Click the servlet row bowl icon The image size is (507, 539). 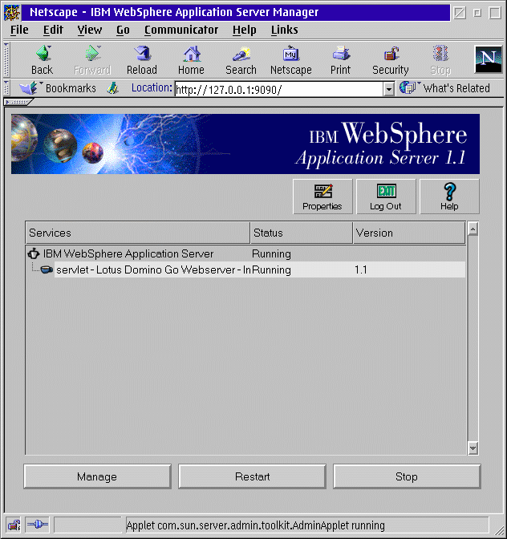point(47,269)
